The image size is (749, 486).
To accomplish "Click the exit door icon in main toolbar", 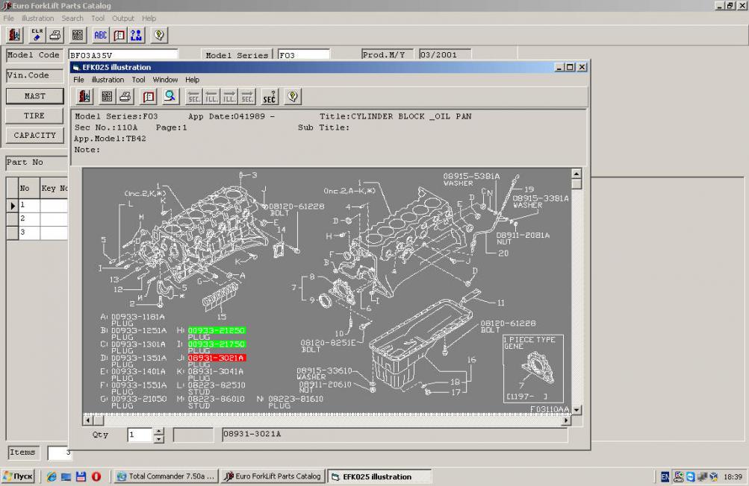I will (x=14, y=35).
